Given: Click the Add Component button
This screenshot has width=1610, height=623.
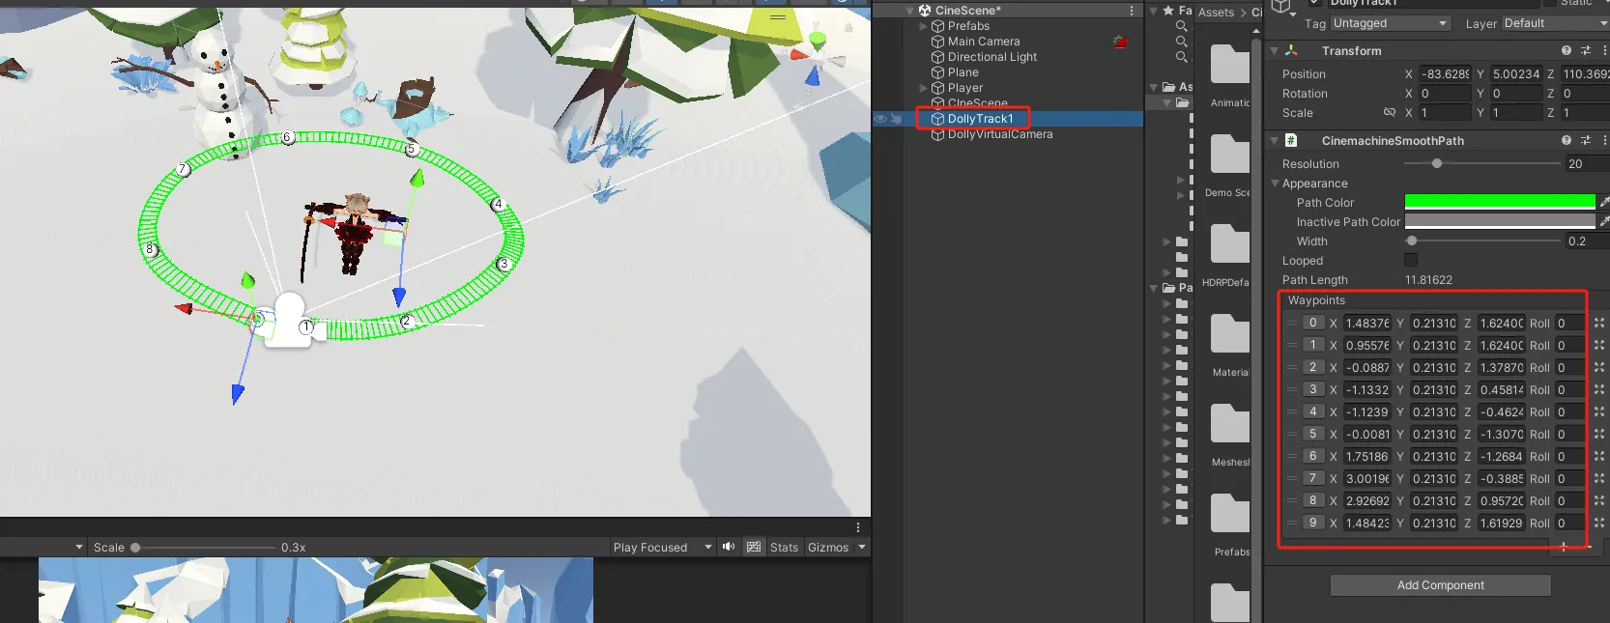Looking at the screenshot, I should (1440, 584).
